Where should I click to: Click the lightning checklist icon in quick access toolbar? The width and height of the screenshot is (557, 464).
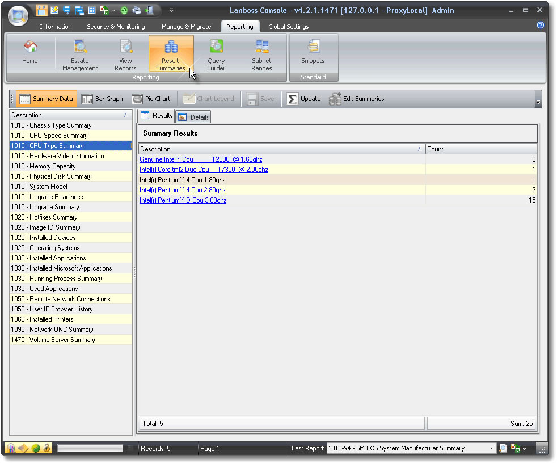(54, 10)
